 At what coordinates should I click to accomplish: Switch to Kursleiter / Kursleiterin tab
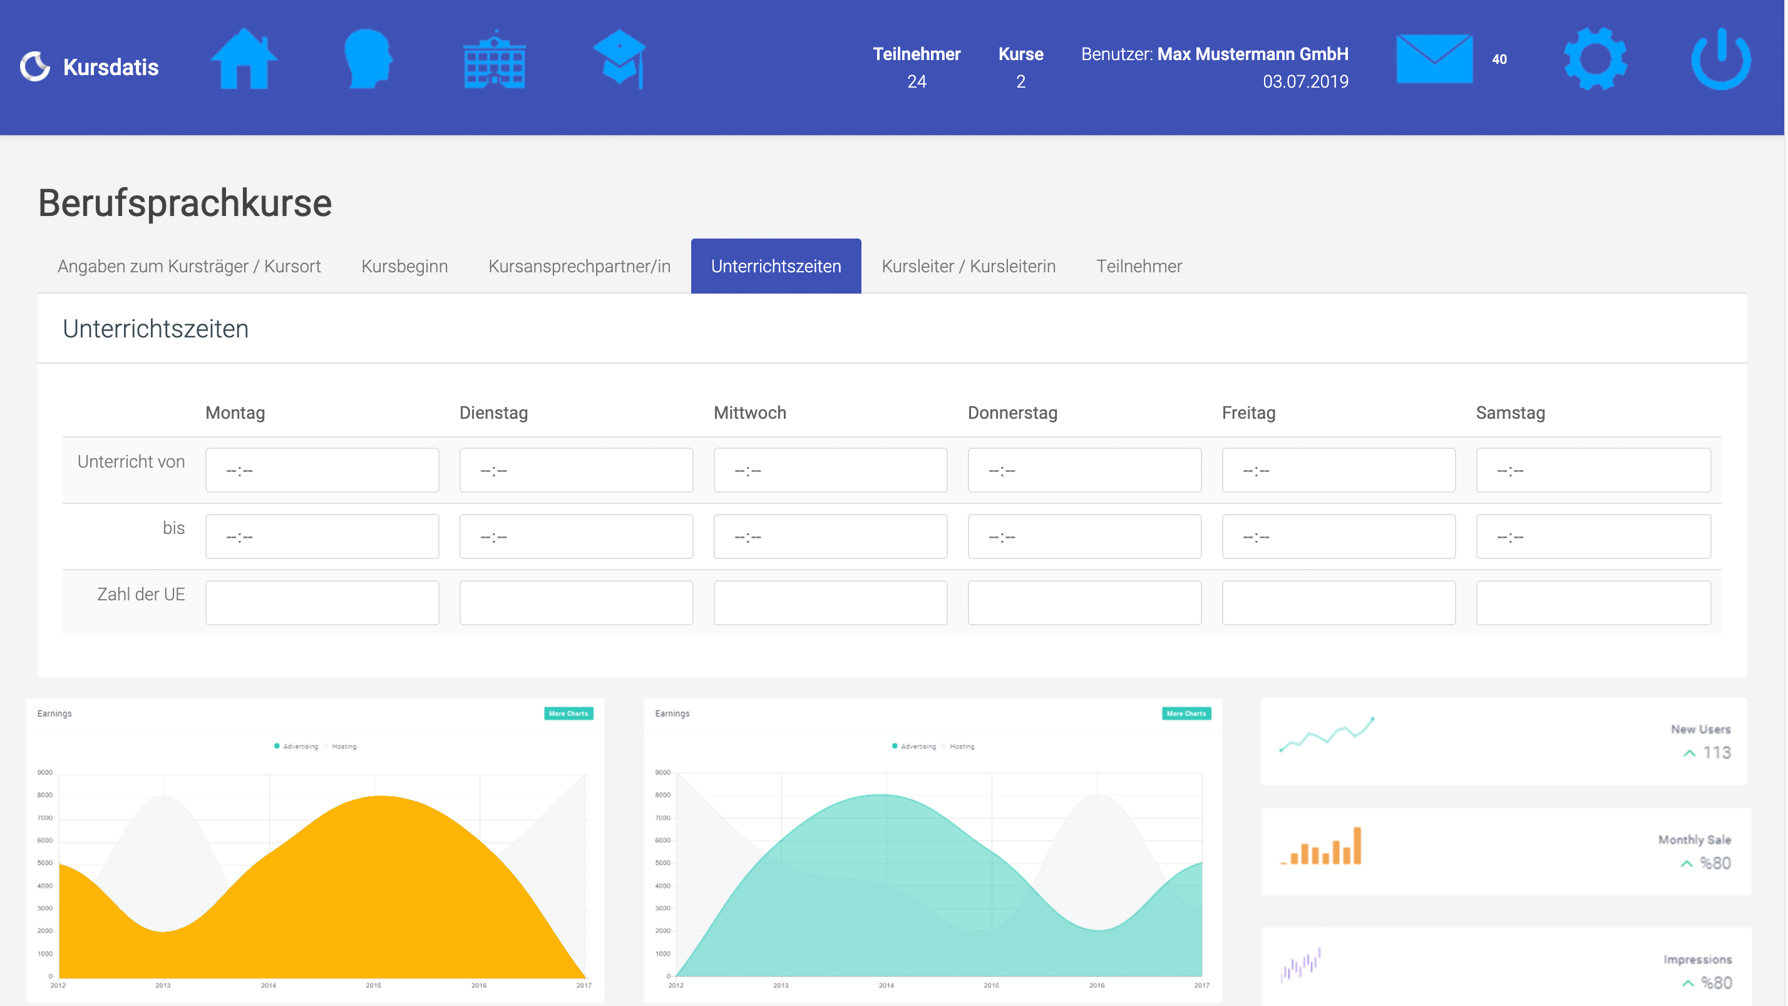tap(968, 266)
